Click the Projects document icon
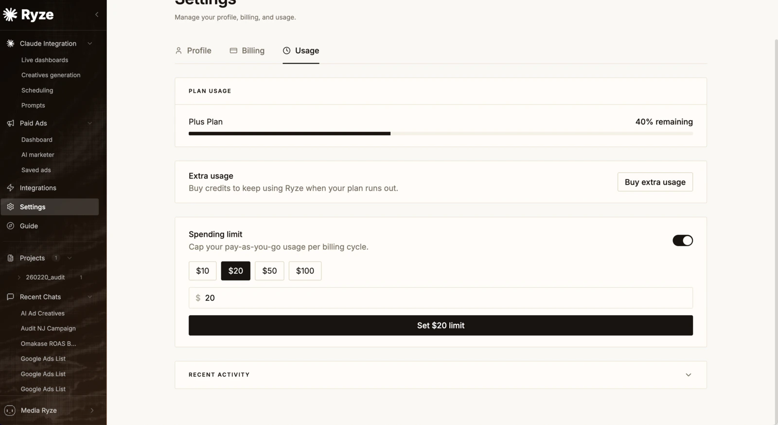The width and height of the screenshot is (778, 425). (x=10, y=258)
